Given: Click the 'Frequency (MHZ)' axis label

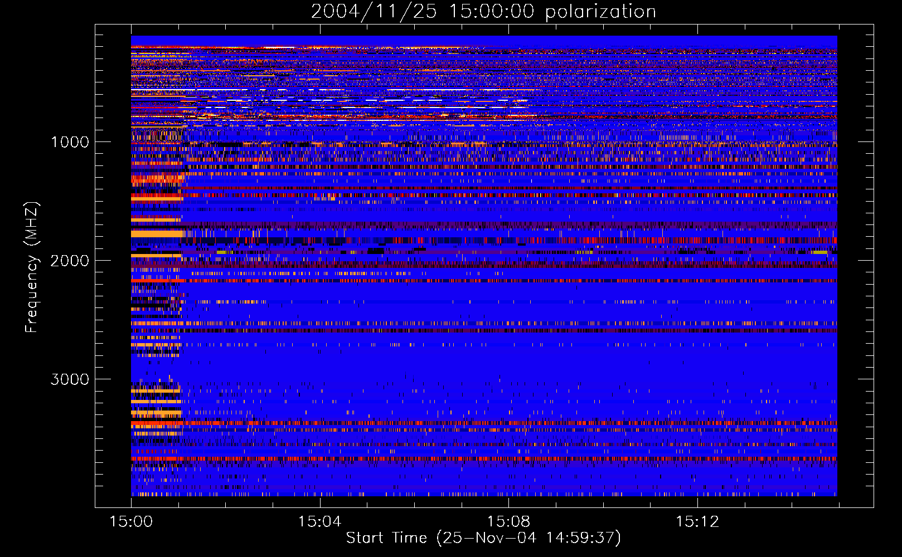Looking at the screenshot, I should 32,267.
